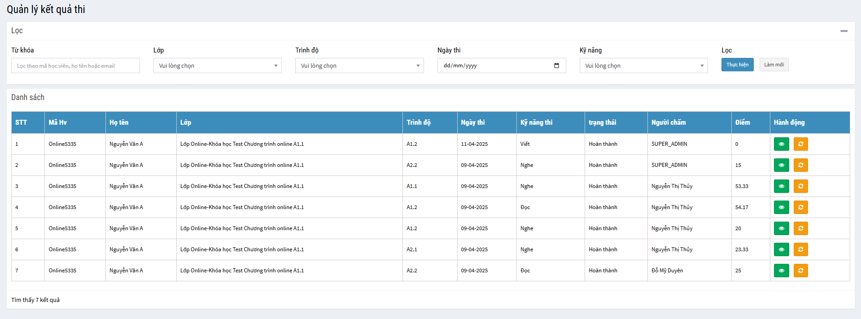
Task: Focus the Từ khóa search input
Action: 75,66
